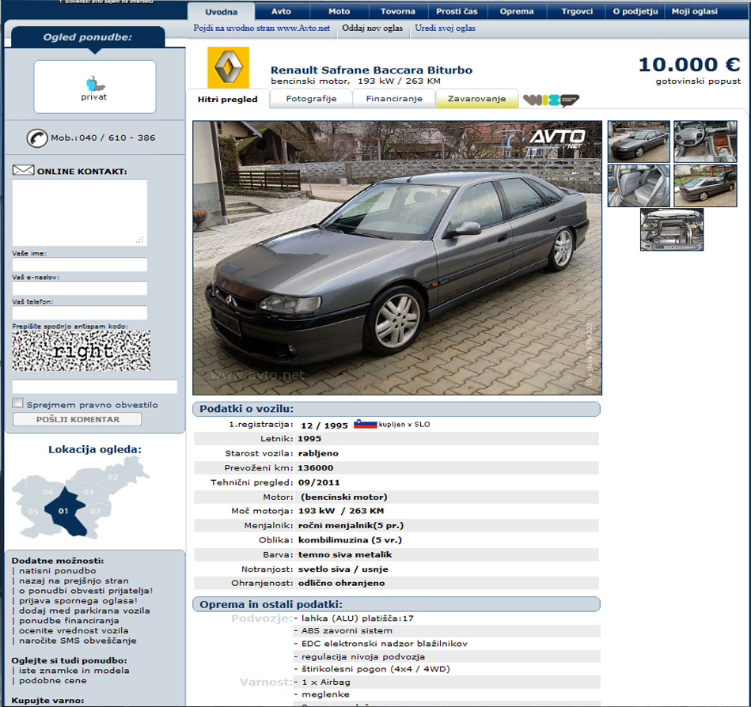Open the Uvodna tab
Viewport: 751px width, 707px height.
222,12
